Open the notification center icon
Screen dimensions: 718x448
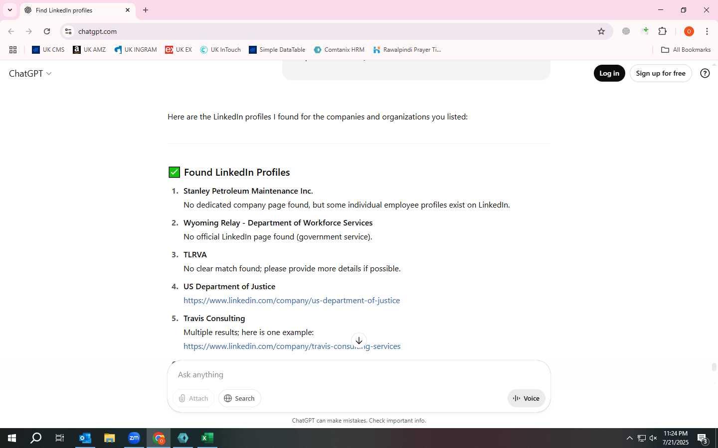click(703, 439)
